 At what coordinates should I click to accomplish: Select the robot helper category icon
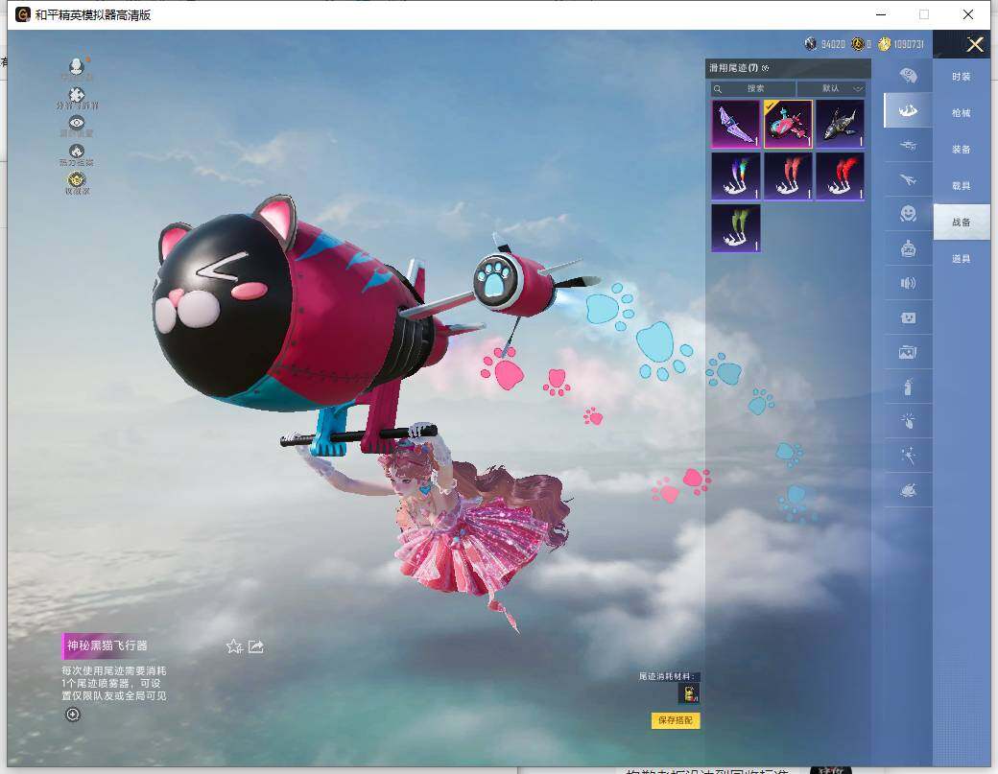(908, 248)
